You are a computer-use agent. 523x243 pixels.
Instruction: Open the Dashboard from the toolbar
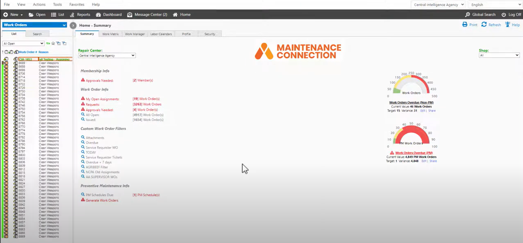[109, 15]
